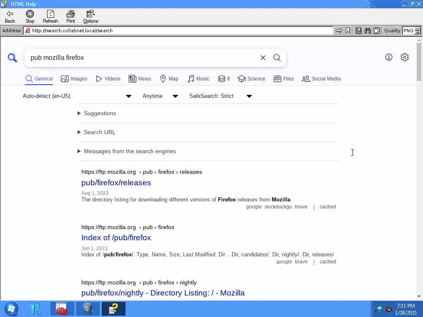Viewport: 423px width, 317px height.
Task: Click the ftp.mozilla.org releases URL breadcrumb
Action: coord(142,172)
